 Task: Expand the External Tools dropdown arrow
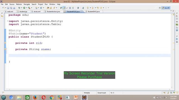click(32, 8)
